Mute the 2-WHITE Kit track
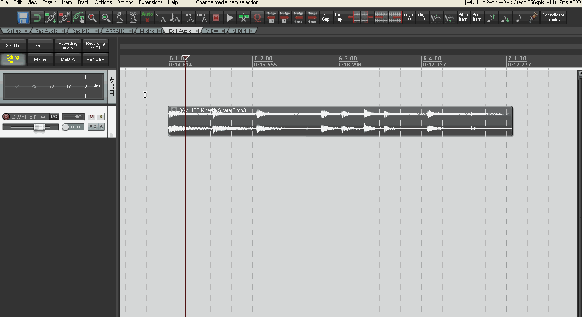Screen dimensions: 582x317 pos(90,116)
